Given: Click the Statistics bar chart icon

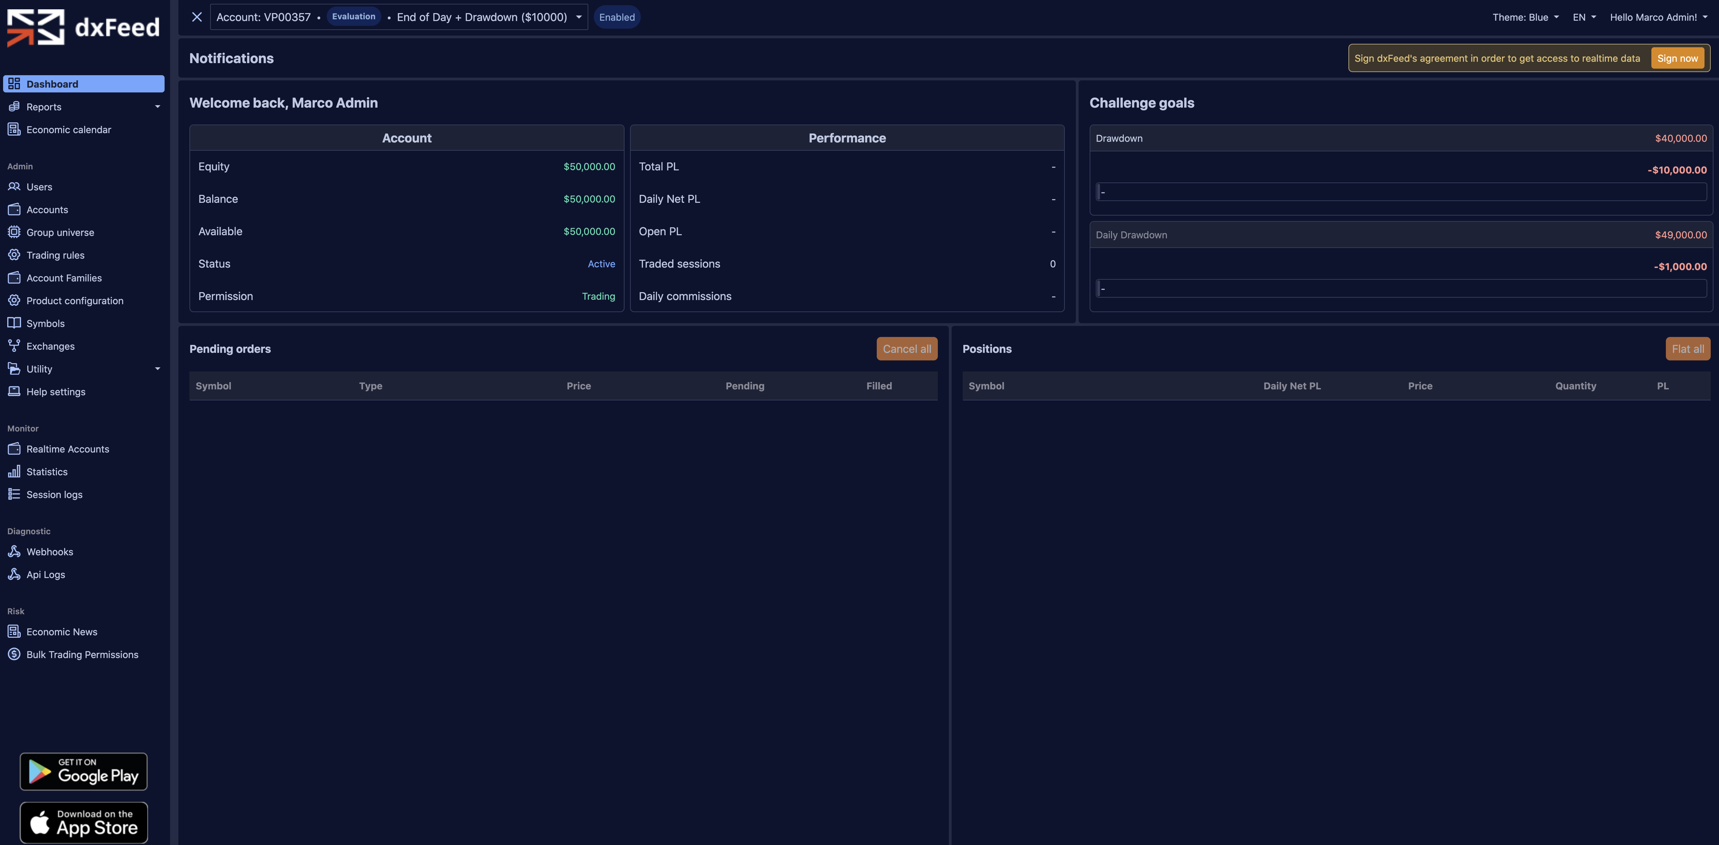Looking at the screenshot, I should coord(14,471).
